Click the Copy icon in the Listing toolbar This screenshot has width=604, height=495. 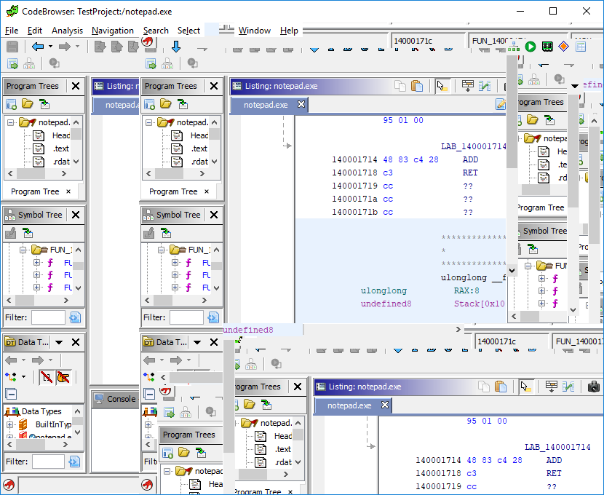pyautogui.click(x=401, y=85)
